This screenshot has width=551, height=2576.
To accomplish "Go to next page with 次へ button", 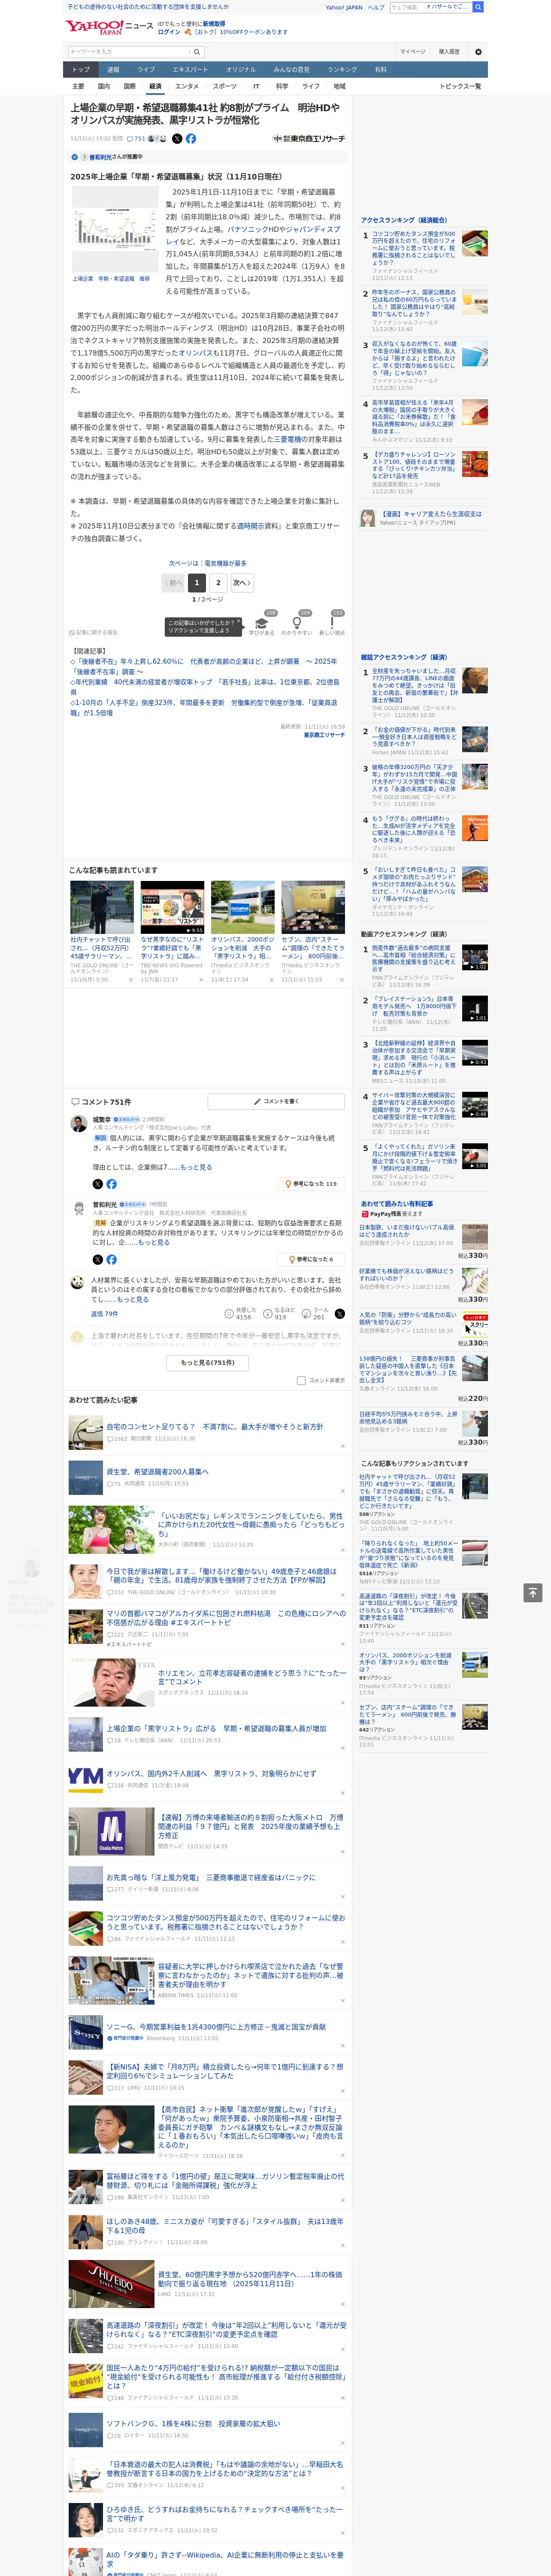I will [241, 582].
